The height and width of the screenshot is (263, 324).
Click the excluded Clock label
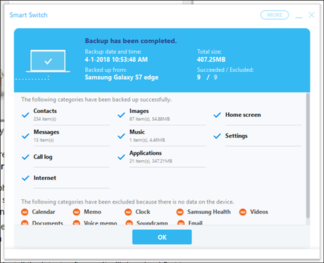(x=143, y=212)
